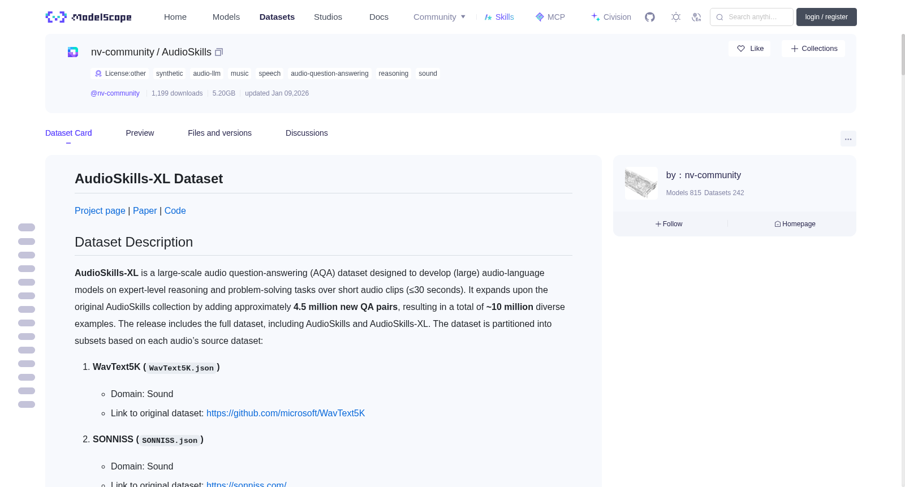Click the nv-community organization thumbnail
This screenshot has height=487, width=905.
(641, 183)
